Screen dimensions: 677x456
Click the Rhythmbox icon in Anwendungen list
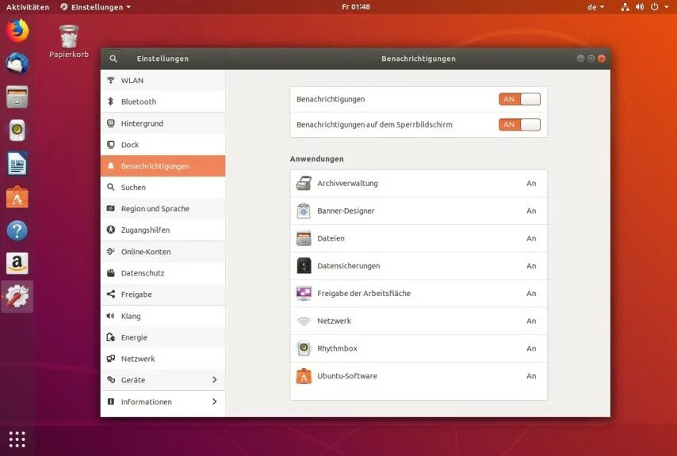point(304,348)
